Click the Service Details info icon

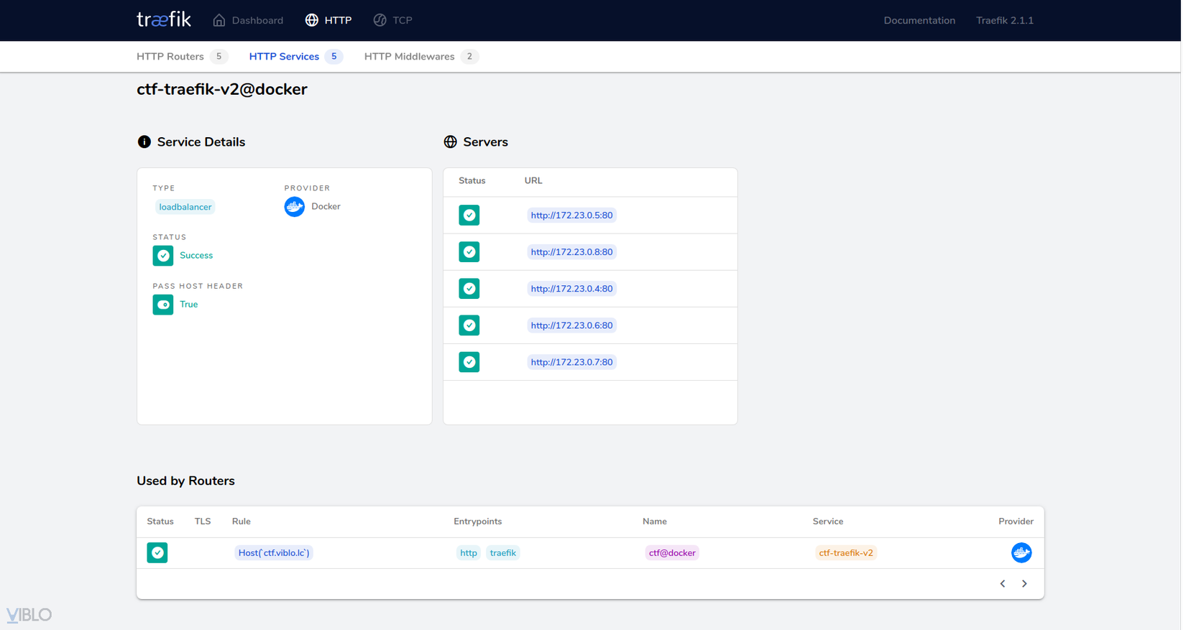pos(144,142)
